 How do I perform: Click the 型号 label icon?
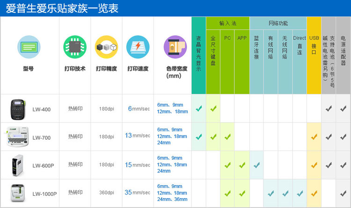[29, 47]
